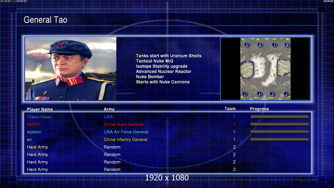Click start position marker 7 on the map
334x188 pixels.
(274, 45)
